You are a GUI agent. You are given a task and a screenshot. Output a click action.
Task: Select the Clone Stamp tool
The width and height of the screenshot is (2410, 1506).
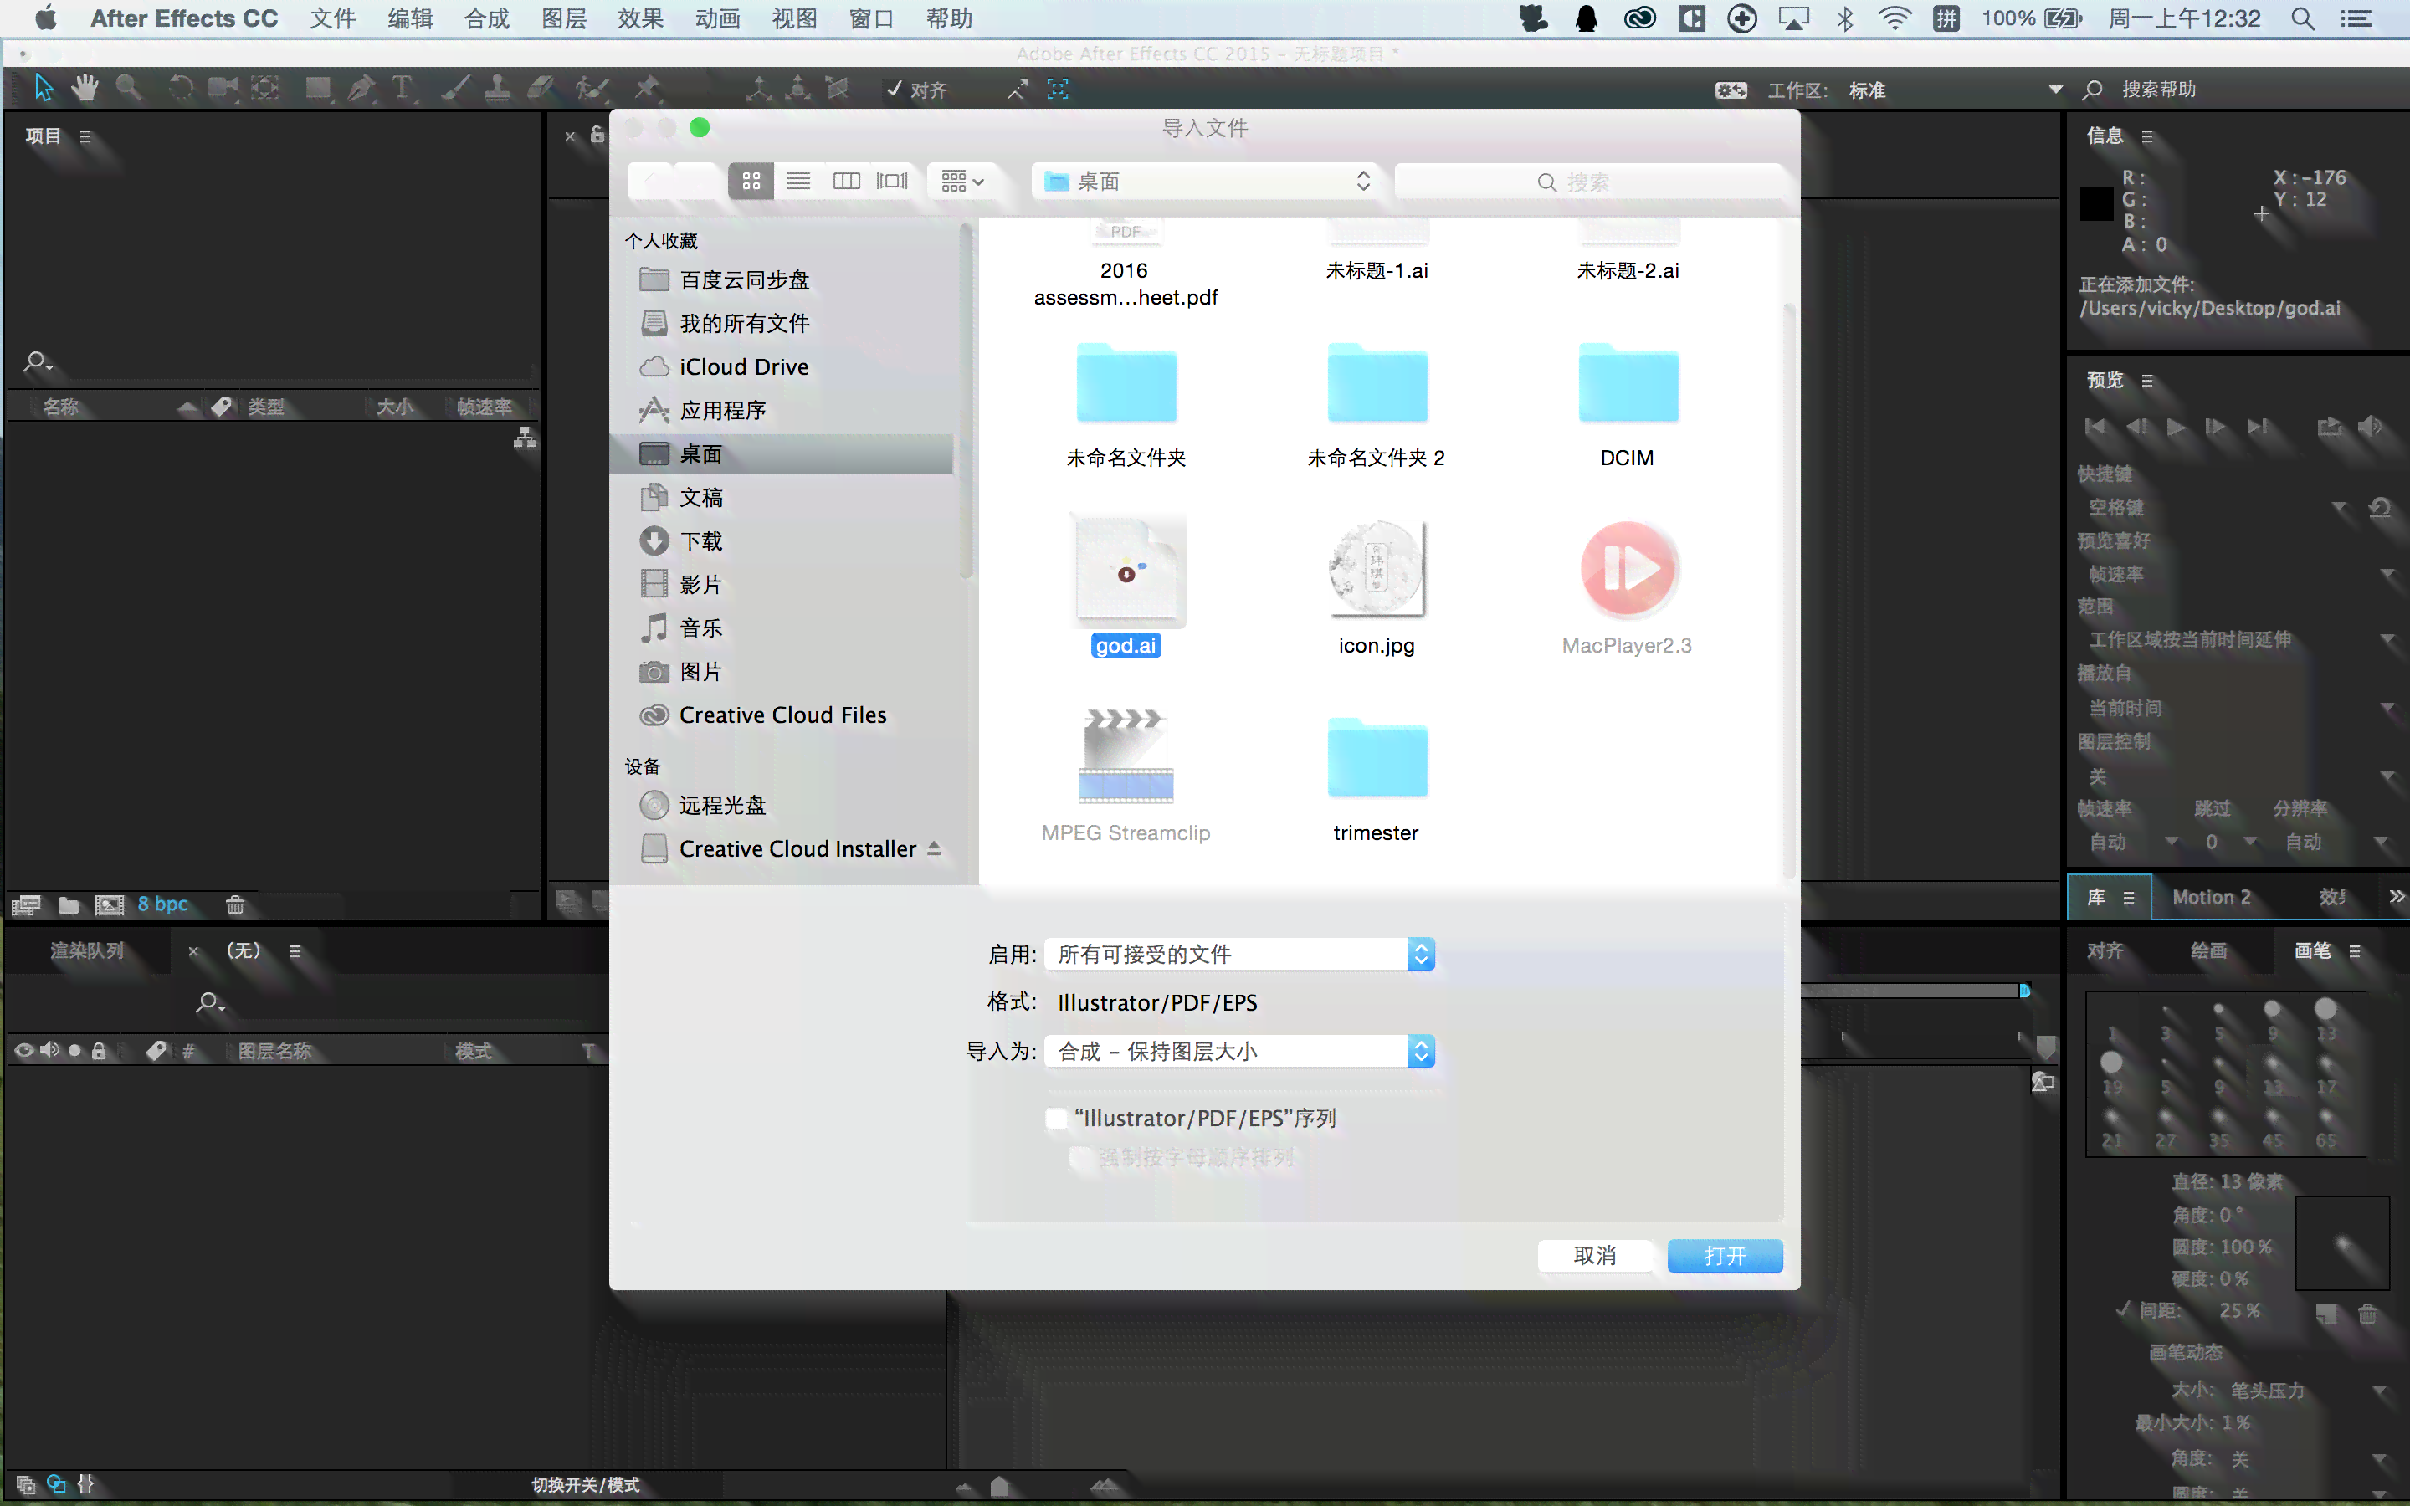pyautogui.click(x=497, y=88)
